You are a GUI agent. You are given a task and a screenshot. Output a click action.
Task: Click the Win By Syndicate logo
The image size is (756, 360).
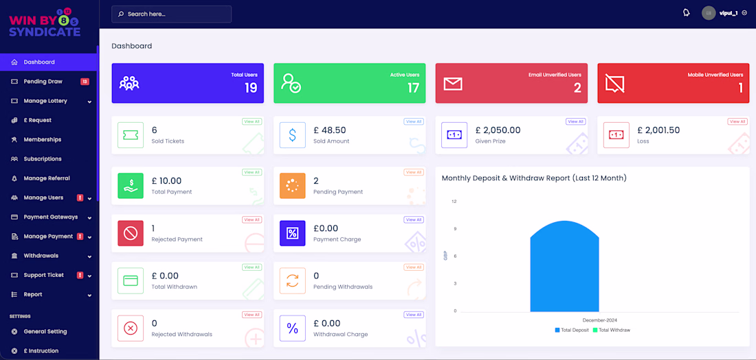[45, 23]
